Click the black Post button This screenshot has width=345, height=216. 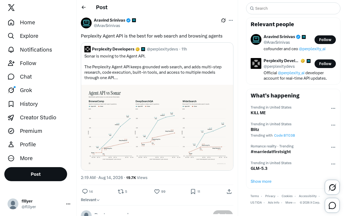[36, 174]
